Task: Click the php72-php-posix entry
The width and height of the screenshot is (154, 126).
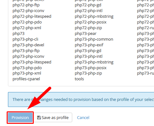Action: [x=91, y=22]
